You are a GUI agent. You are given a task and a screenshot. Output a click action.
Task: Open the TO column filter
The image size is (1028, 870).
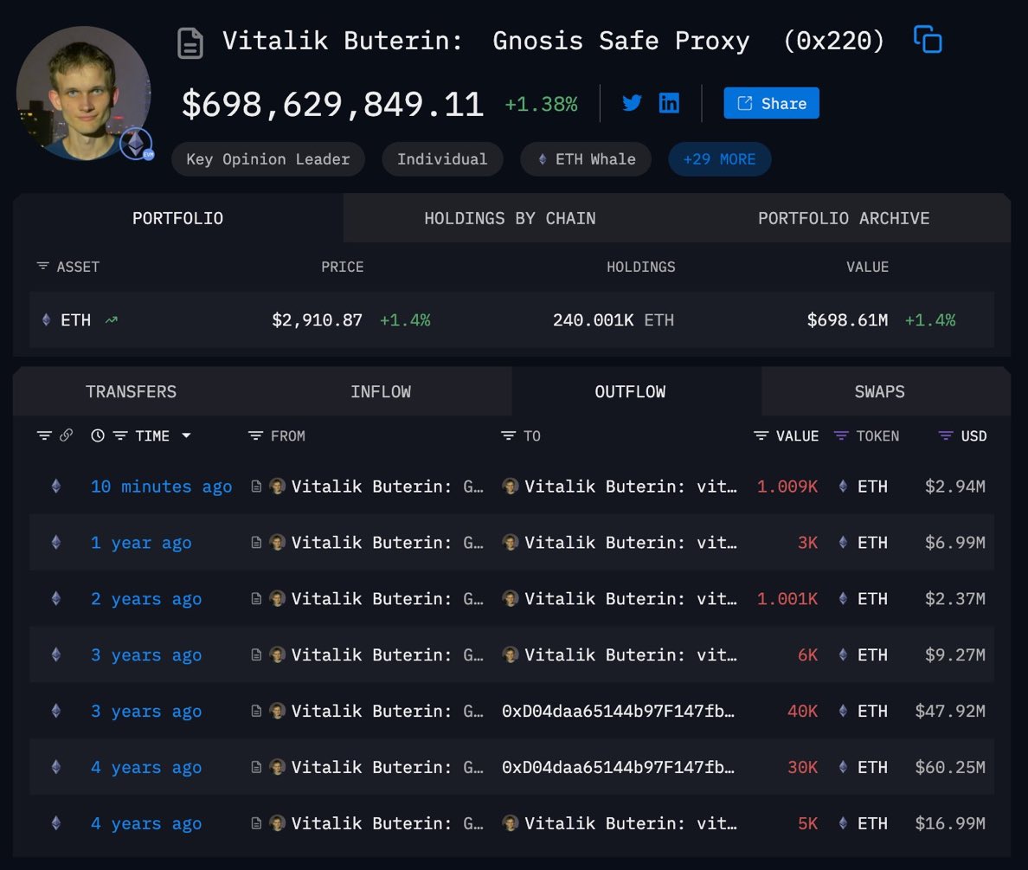coord(508,435)
